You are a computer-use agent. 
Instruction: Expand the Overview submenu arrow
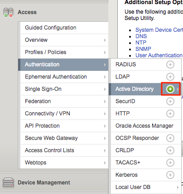(x=105, y=40)
